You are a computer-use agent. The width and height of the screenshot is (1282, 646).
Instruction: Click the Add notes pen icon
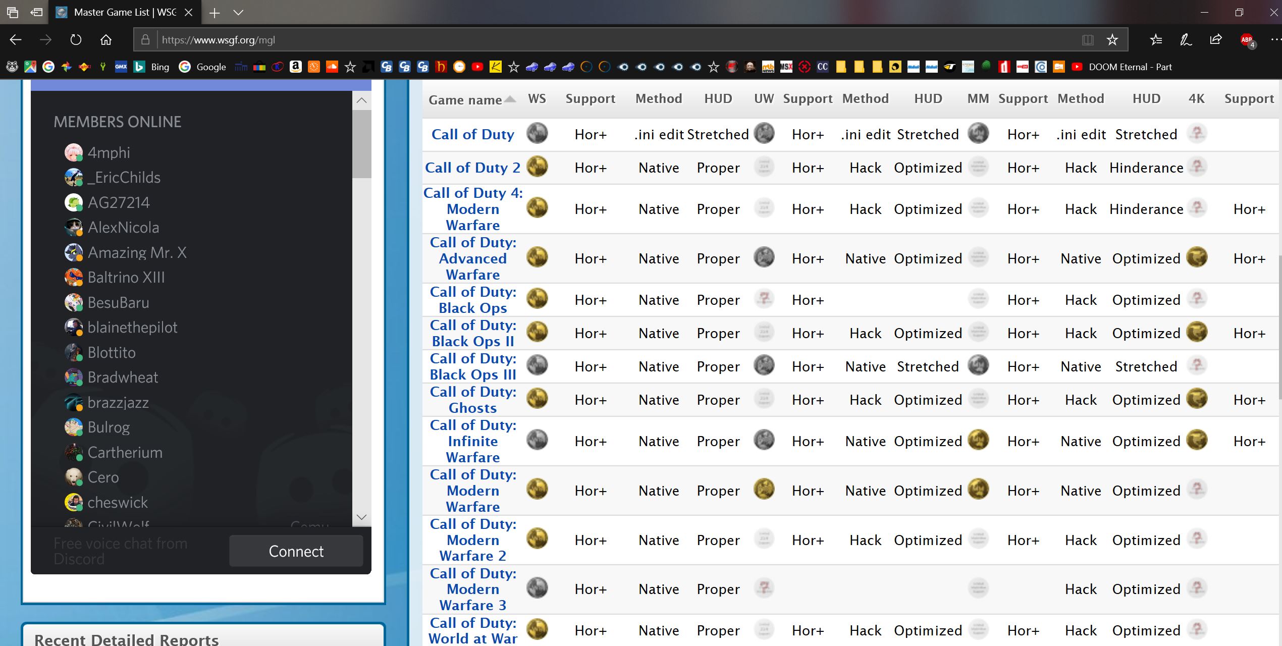click(1186, 40)
